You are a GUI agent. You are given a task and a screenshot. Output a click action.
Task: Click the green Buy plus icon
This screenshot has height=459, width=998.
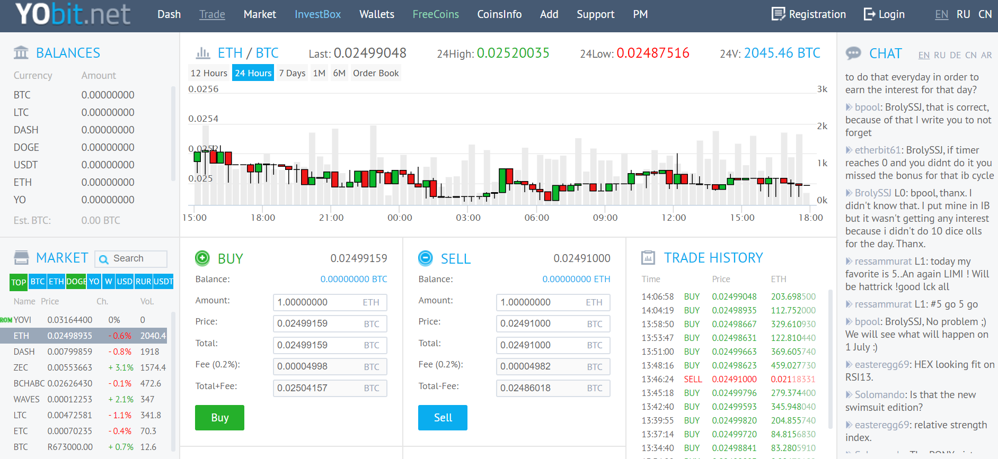tap(202, 258)
